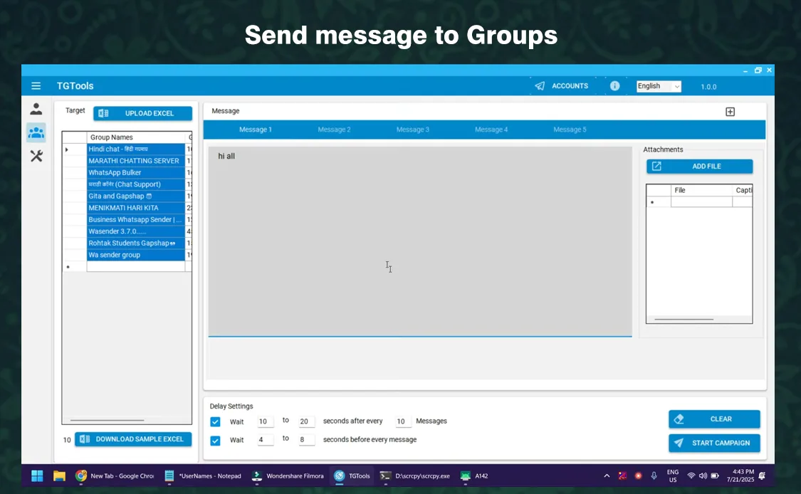Image resolution: width=801 pixels, height=494 pixels.
Task: Expand the English language dropdown
Action: point(659,86)
